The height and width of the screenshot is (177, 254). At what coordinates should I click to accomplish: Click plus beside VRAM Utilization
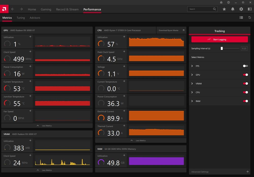30,140
